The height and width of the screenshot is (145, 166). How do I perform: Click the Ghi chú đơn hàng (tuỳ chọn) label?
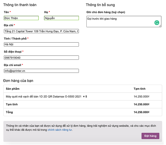click(106, 12)
